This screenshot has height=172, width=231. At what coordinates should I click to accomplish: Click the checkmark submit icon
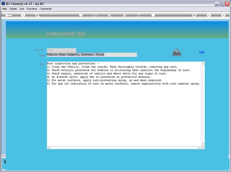click(x=209, y=15)
